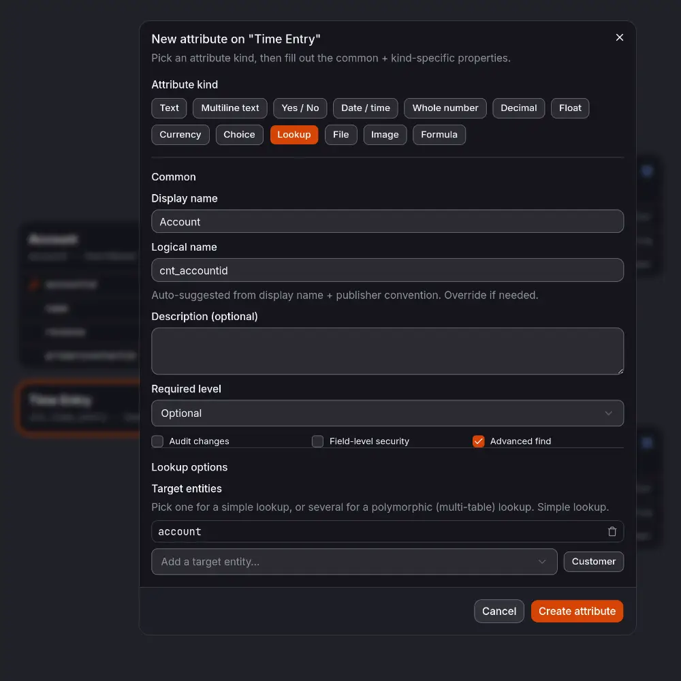681x681 pixels.
Task: Select the Decimal attribute kind
Action: 518,108
